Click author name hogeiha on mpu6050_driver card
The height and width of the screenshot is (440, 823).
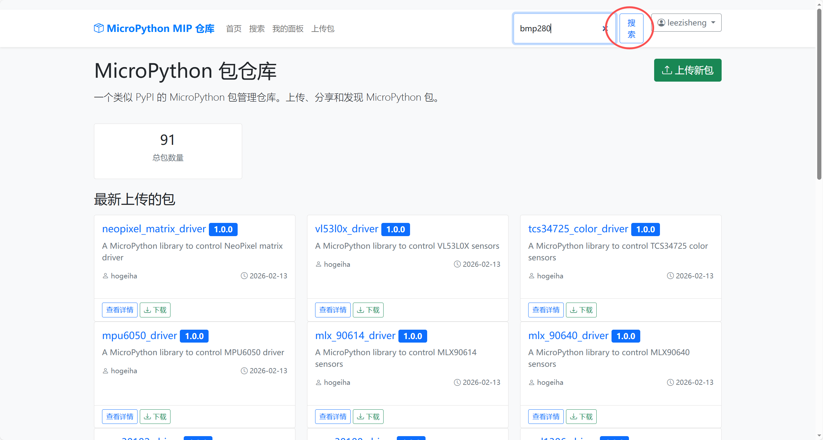coord(124,371)
